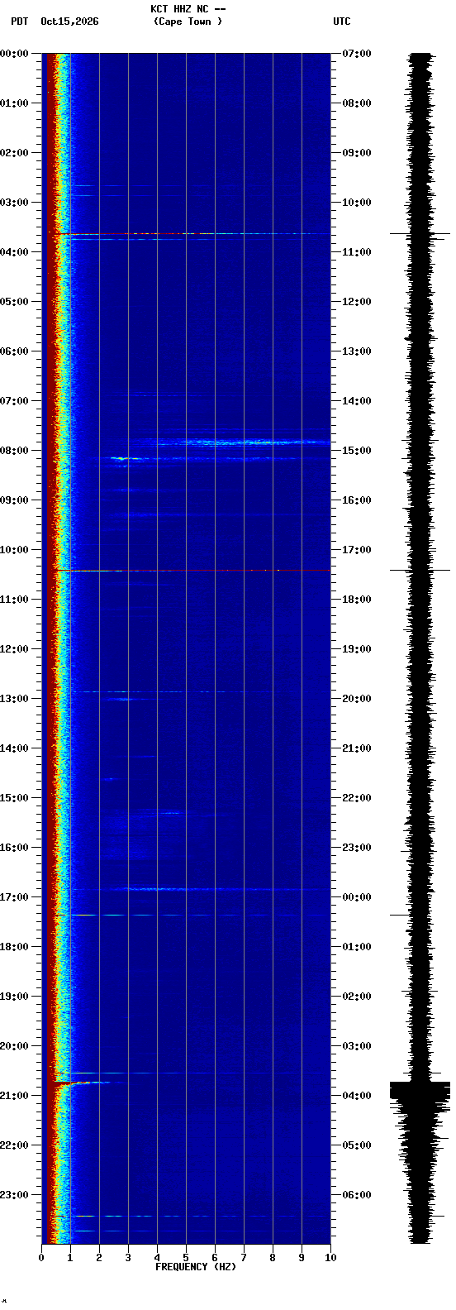Click the 'FREQUENCY (HZ)' axis label

[196, 1267]
